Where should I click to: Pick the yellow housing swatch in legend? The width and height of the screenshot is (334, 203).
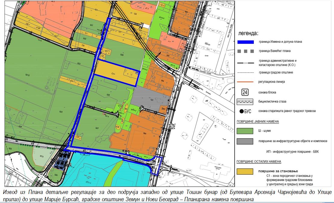click(245, 171)
